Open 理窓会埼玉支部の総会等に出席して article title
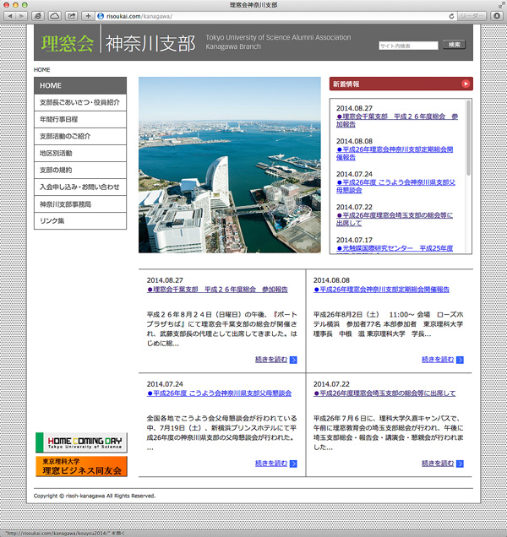 [x=384, y=393]
